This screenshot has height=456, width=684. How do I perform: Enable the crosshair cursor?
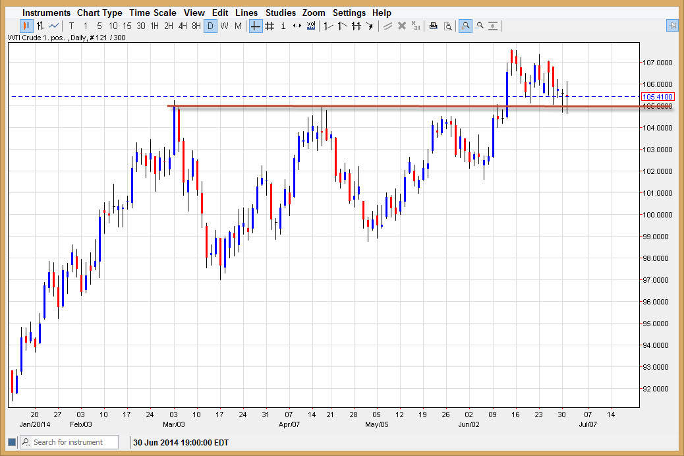tap(255, 26)
